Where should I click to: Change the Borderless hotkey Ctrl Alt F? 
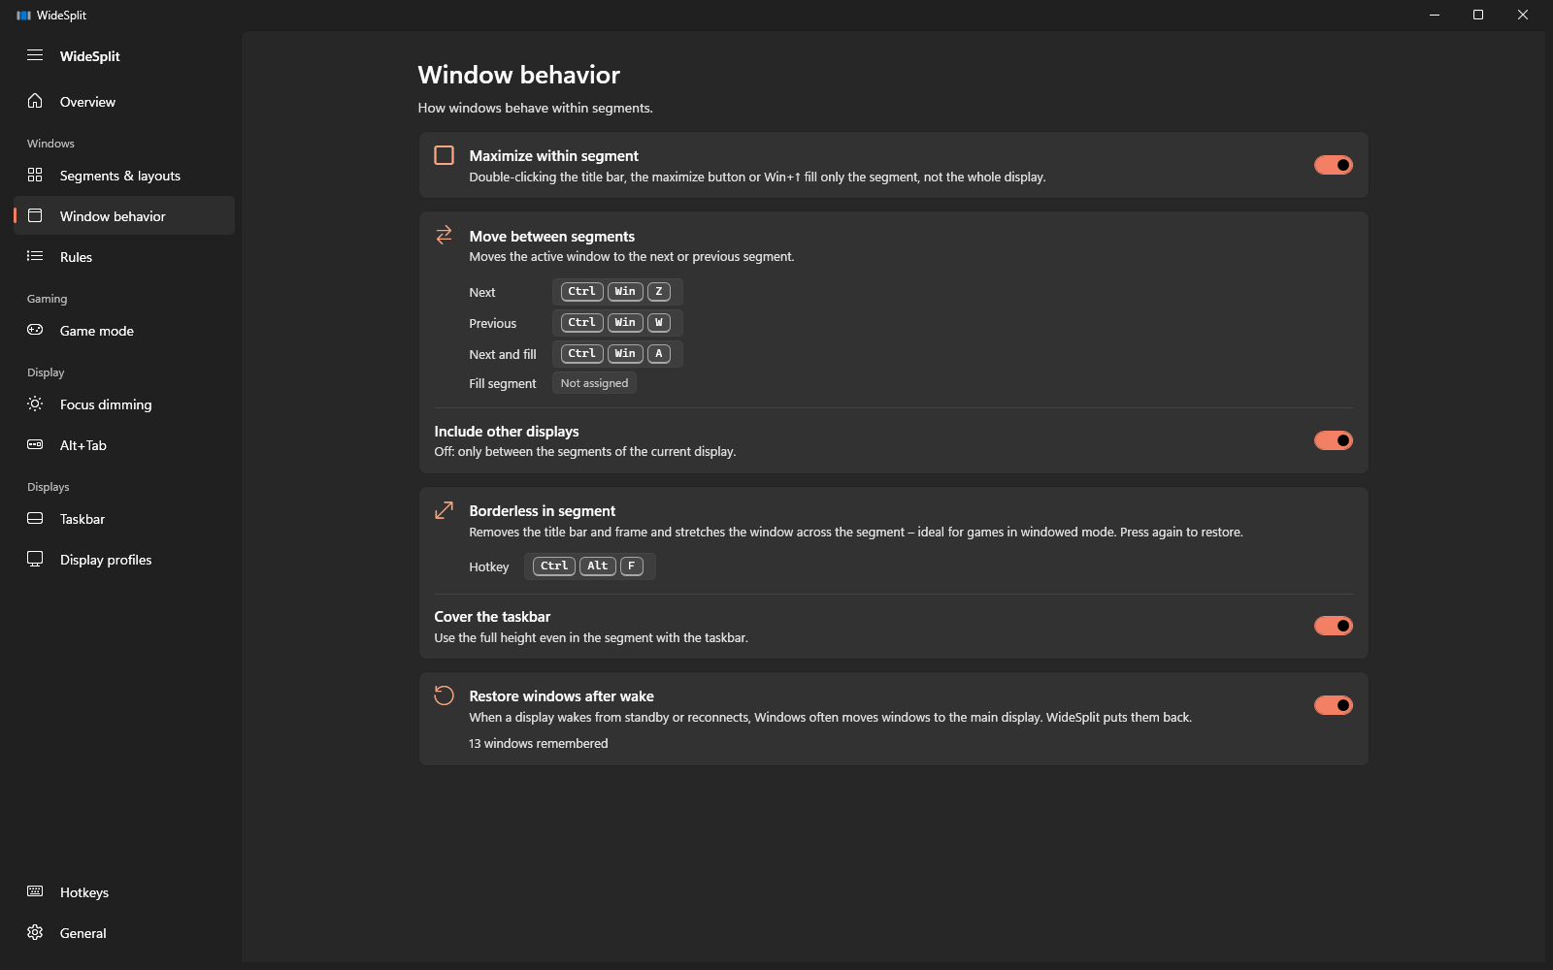[590, 566]
